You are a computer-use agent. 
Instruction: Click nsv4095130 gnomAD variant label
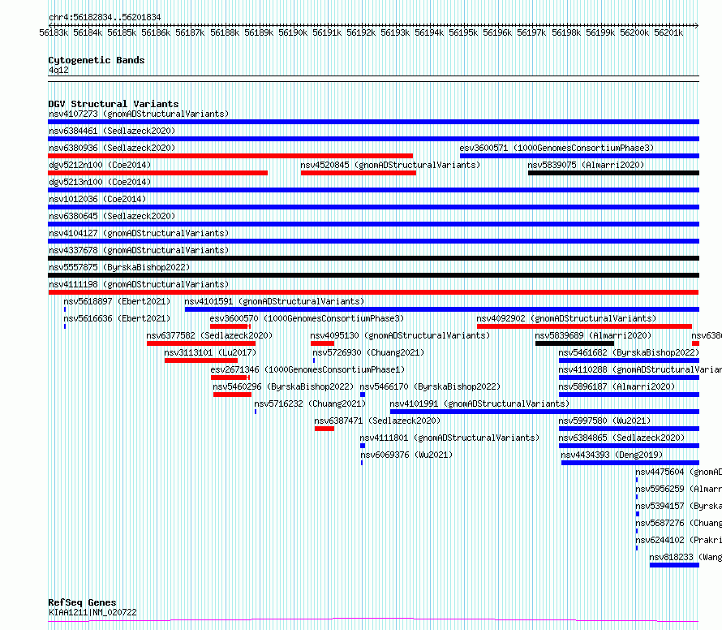(x=400, y=335)
